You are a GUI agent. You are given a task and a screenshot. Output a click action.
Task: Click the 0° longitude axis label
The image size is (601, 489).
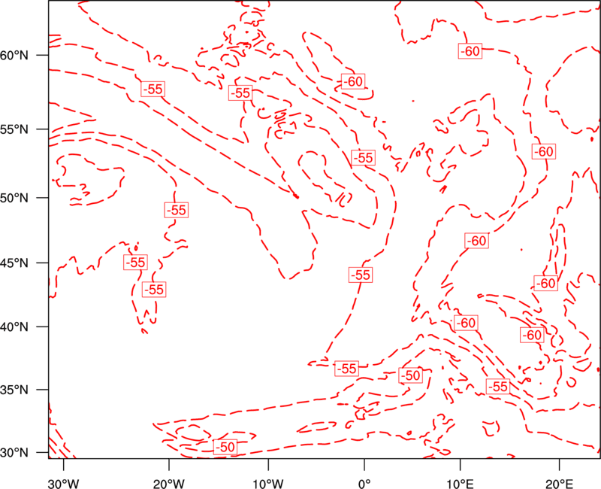point(364,484)
